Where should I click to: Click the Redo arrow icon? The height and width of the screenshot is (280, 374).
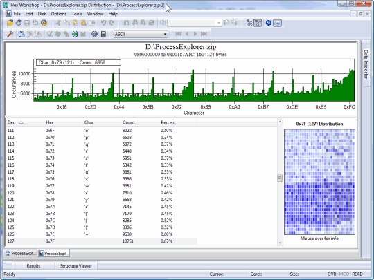point(112,23)
